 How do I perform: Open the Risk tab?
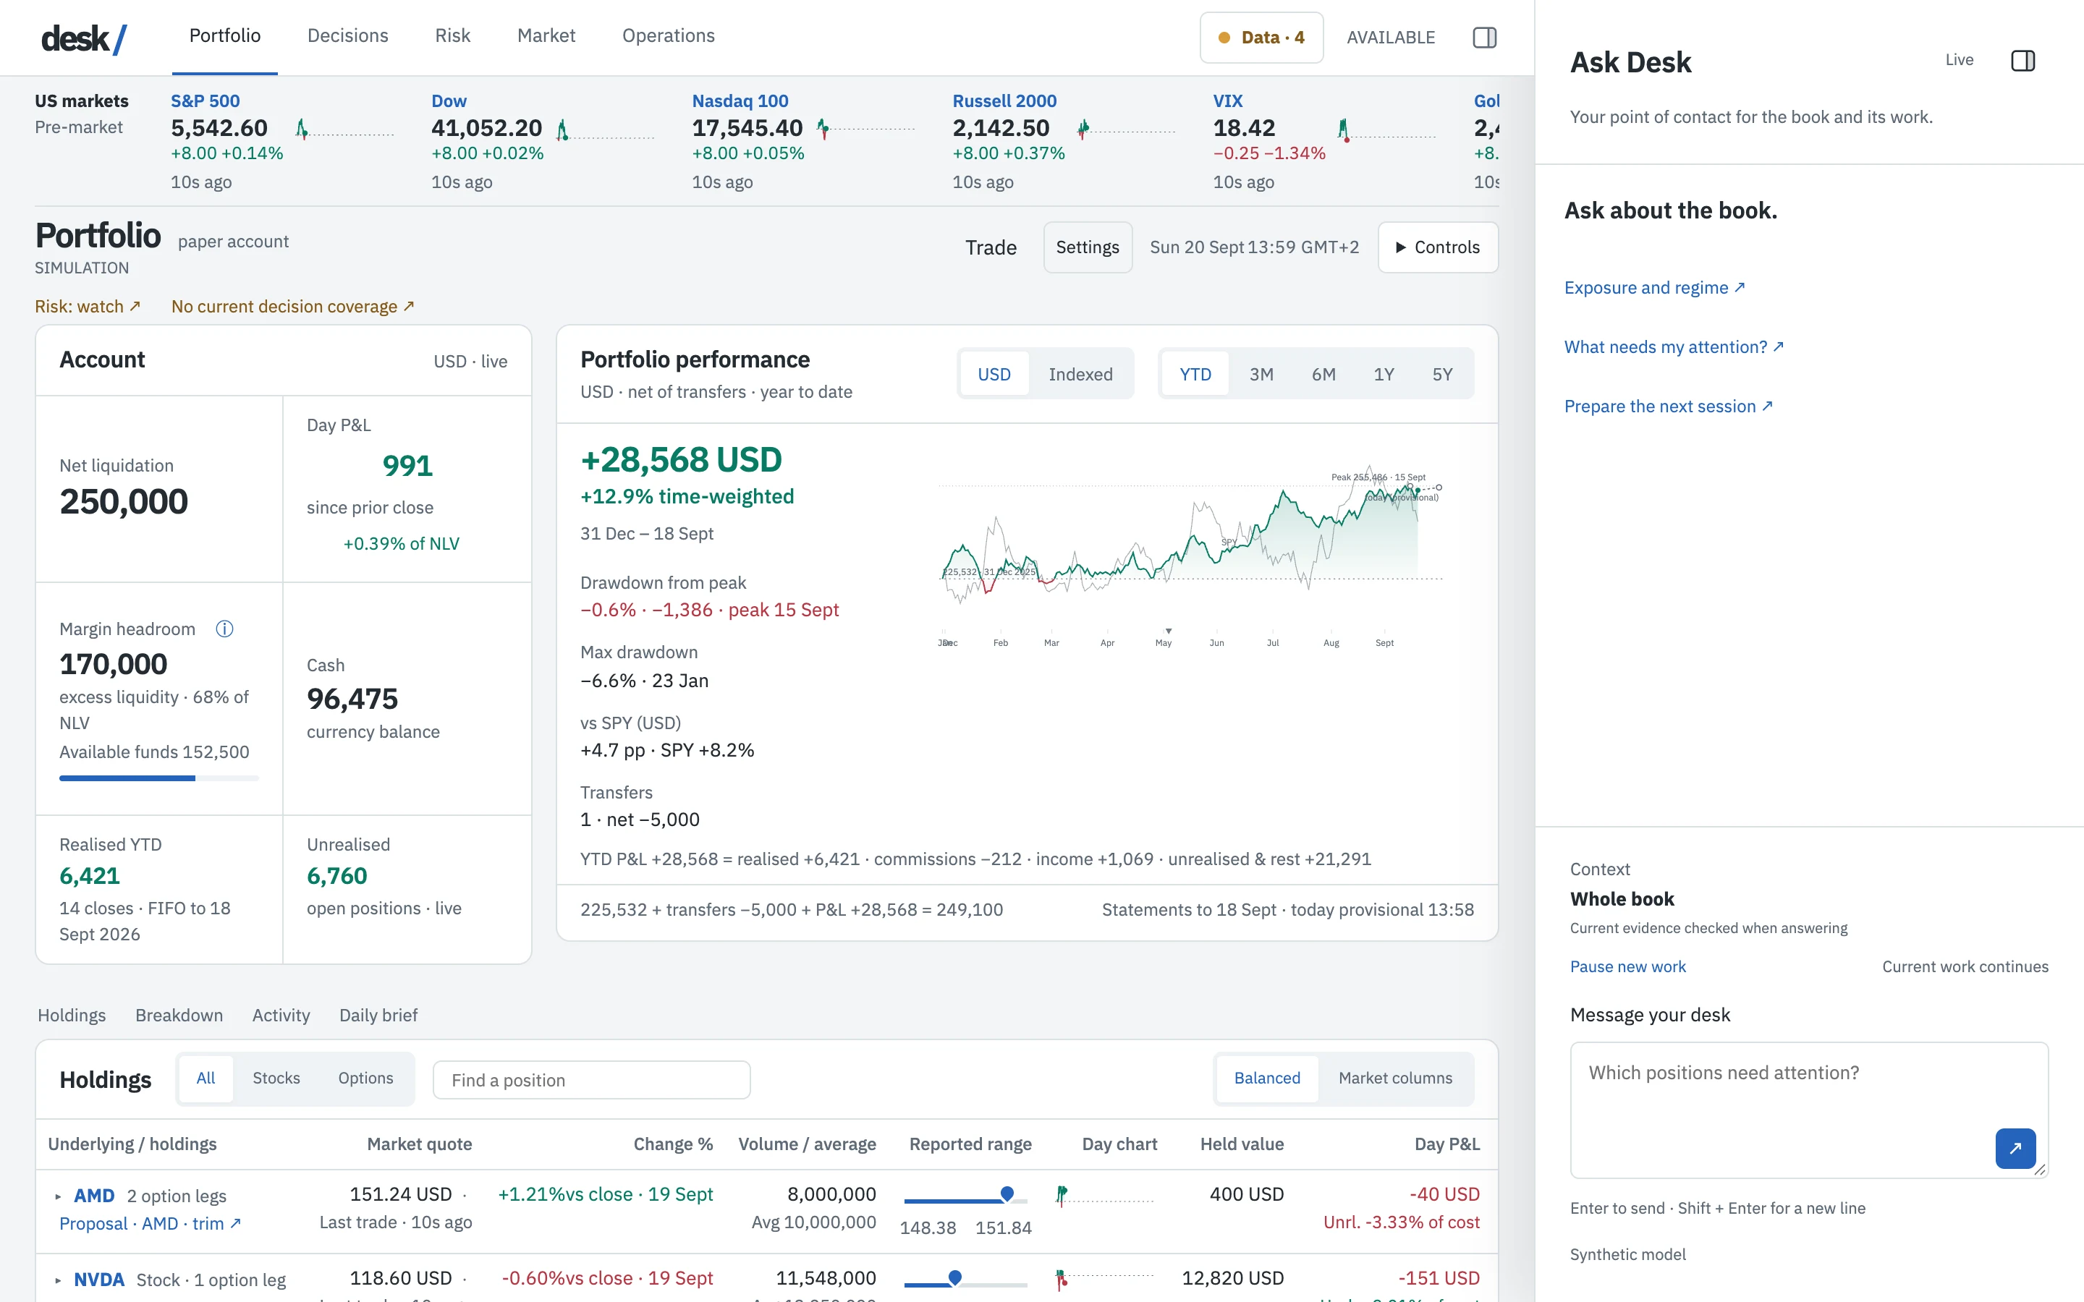(452, 35)
